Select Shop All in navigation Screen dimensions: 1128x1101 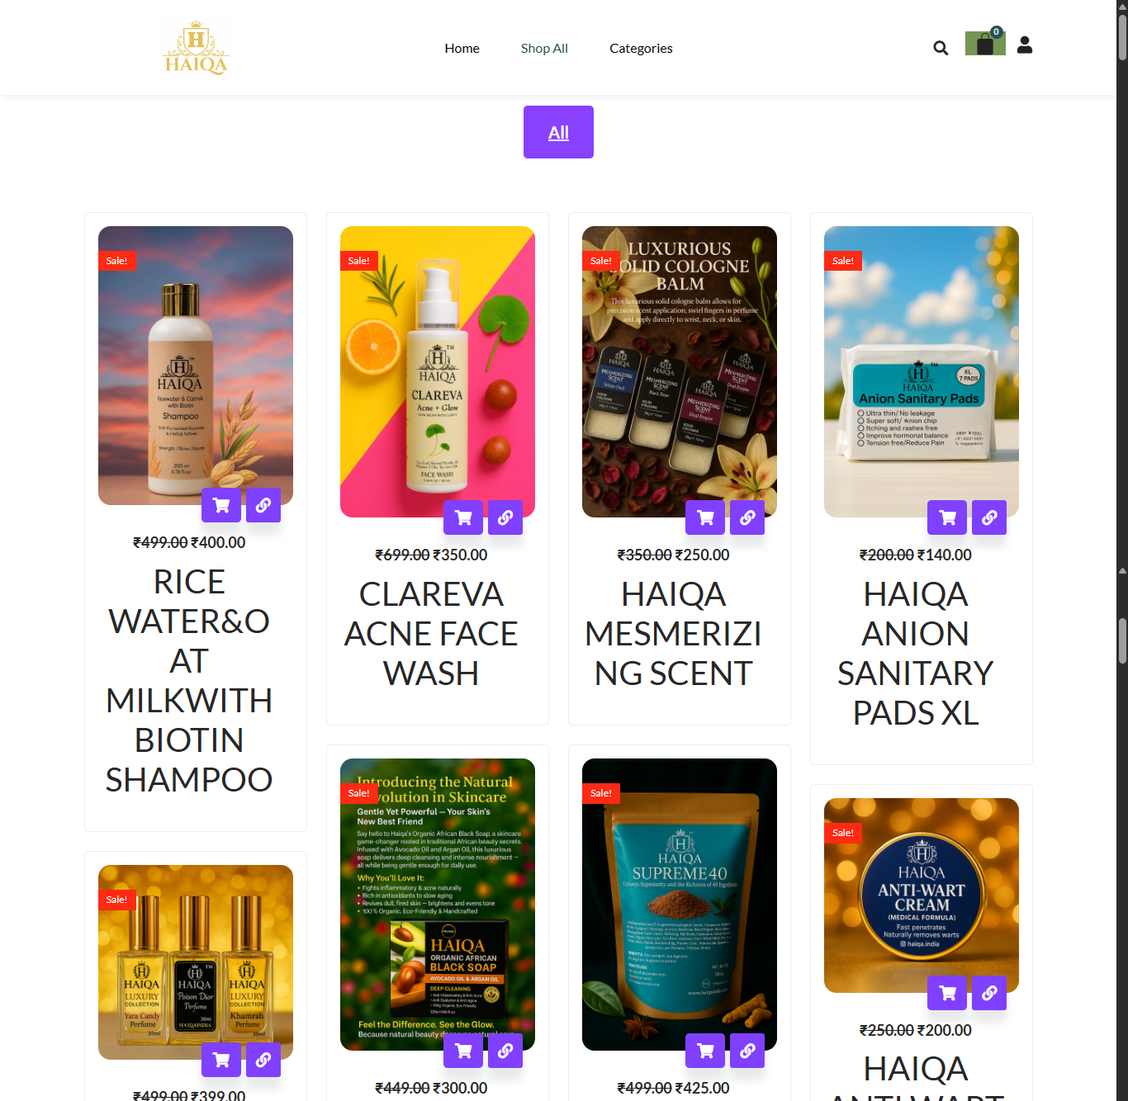point(544,48)
